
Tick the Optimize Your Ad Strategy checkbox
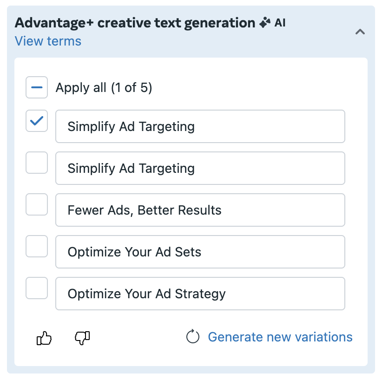tap(37, 288)
